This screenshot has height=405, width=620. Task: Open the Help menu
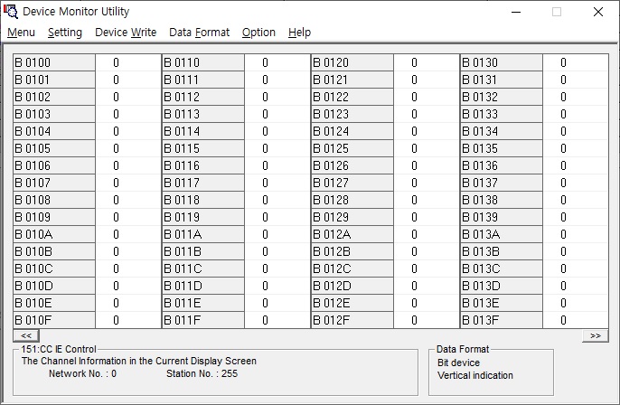point(299,33)
